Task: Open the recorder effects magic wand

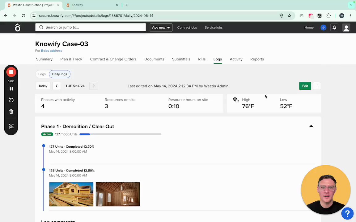Action: pos(11,126)
